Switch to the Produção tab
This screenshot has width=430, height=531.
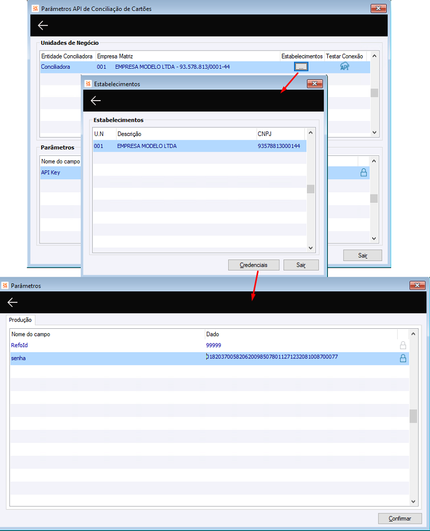point(20,319)
